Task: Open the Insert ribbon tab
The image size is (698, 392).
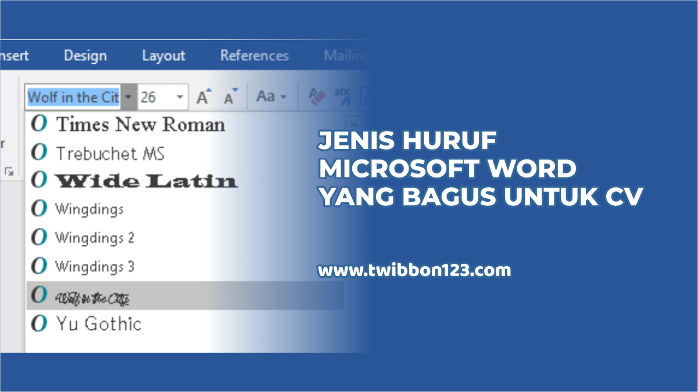Action: tap(14, 56)
